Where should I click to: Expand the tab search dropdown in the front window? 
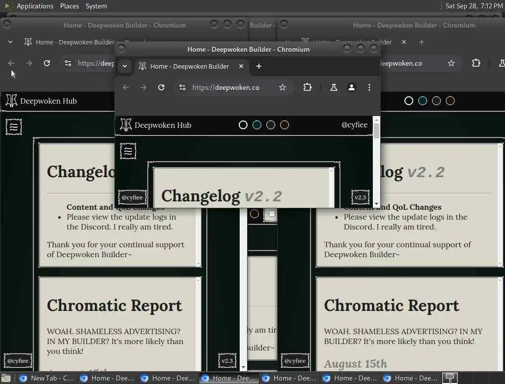125,66
